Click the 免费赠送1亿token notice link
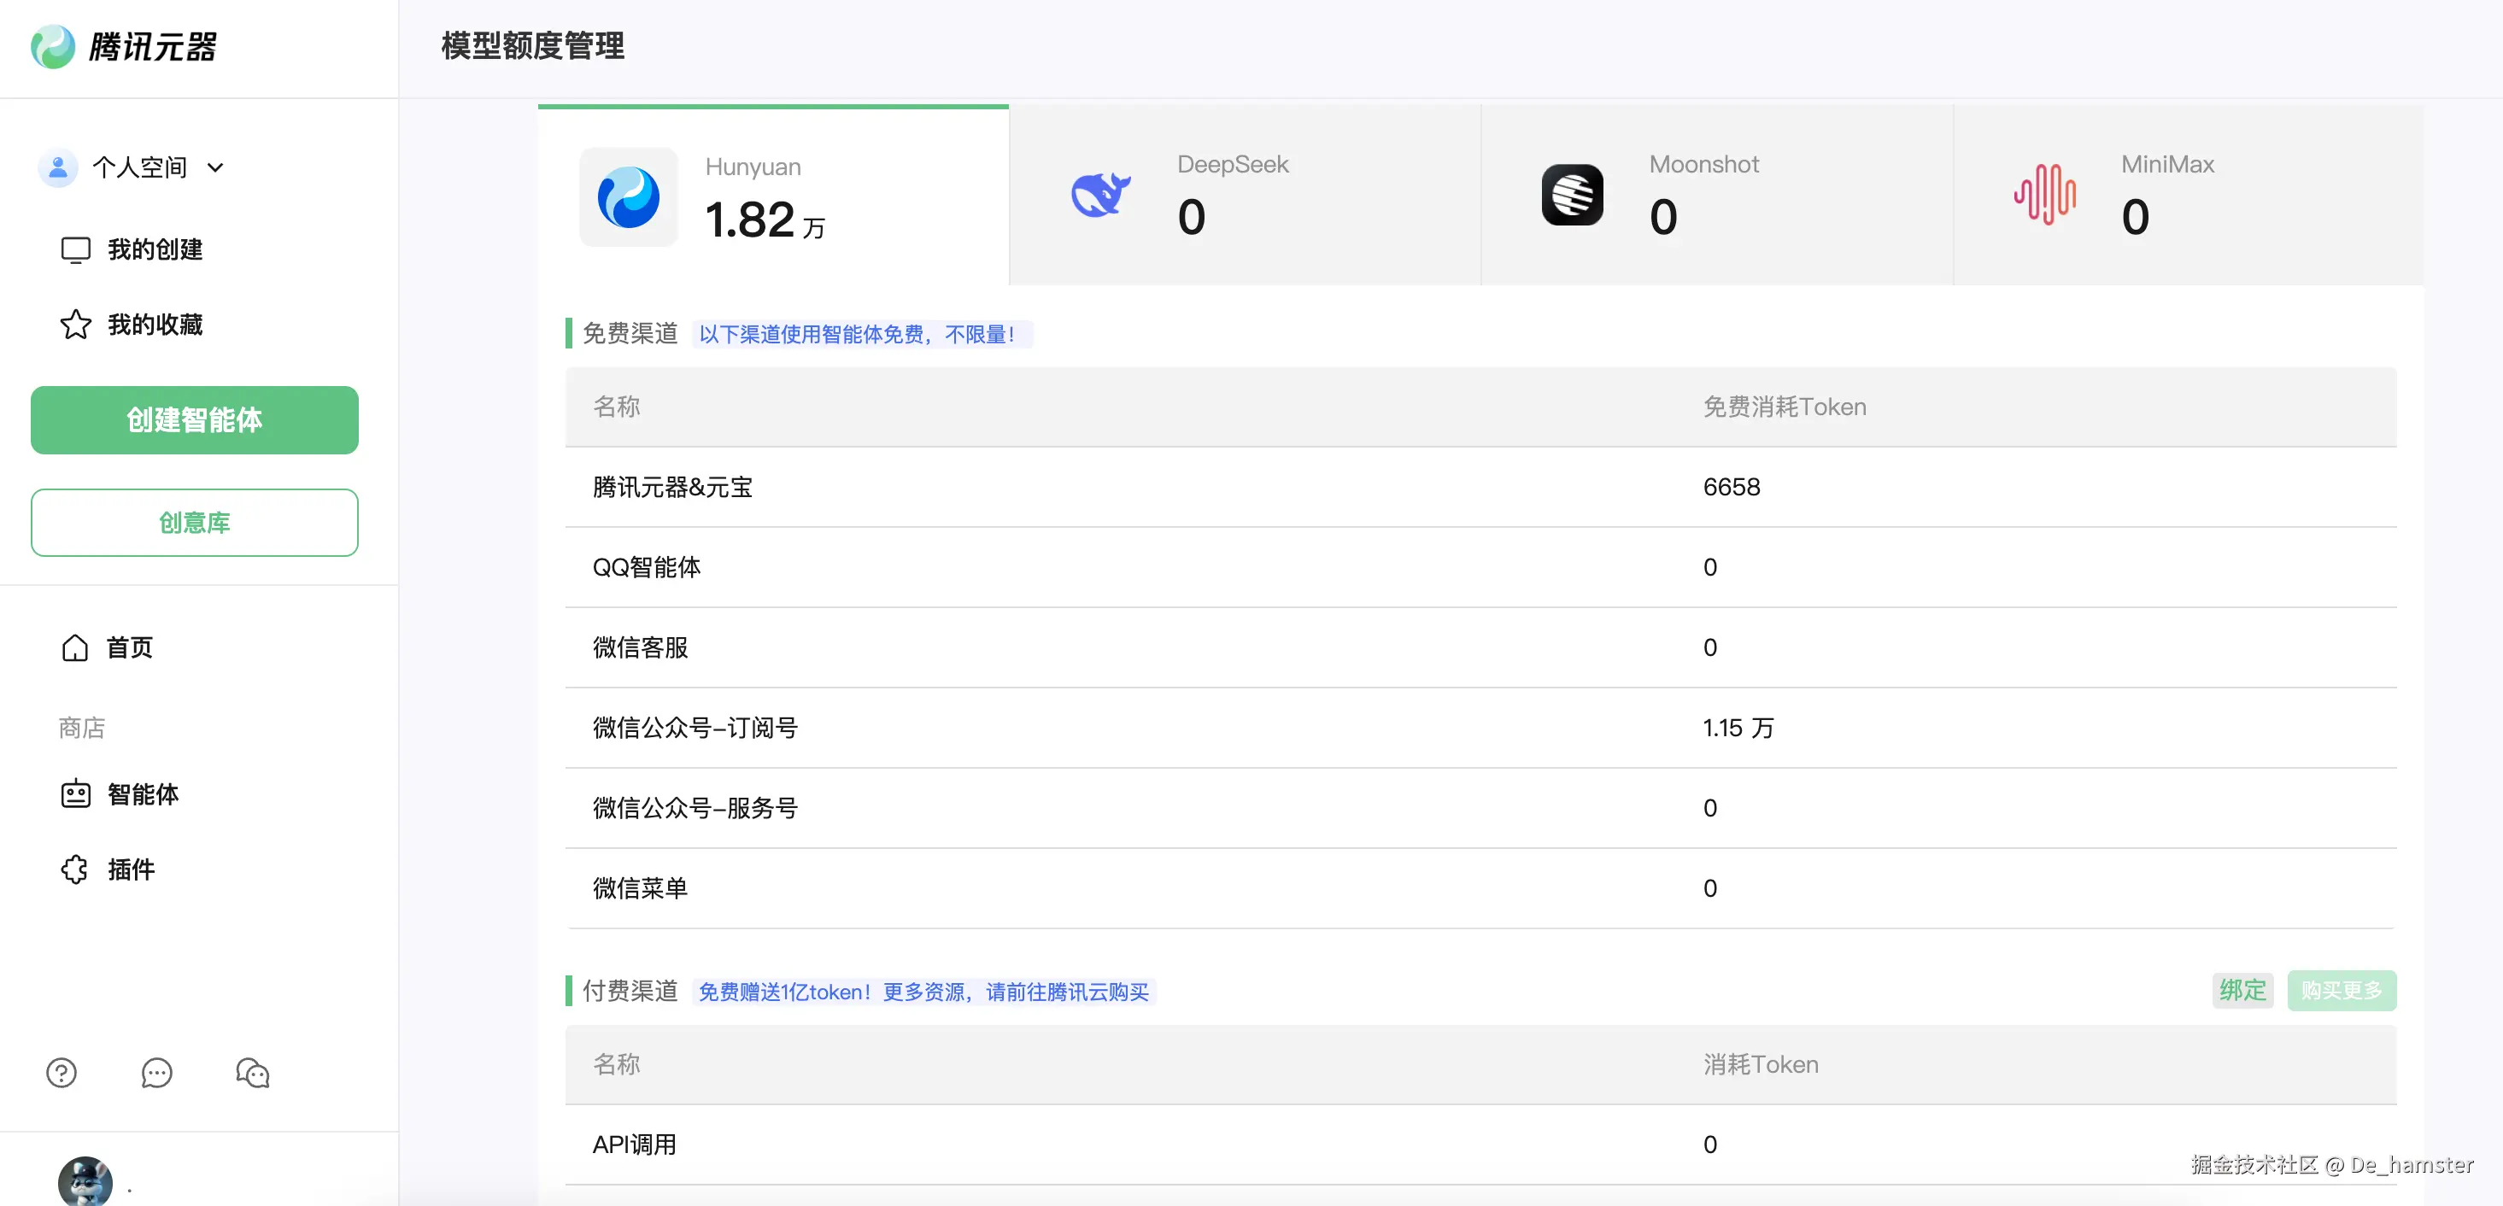 pyautogui.click(x=924, y=992)
